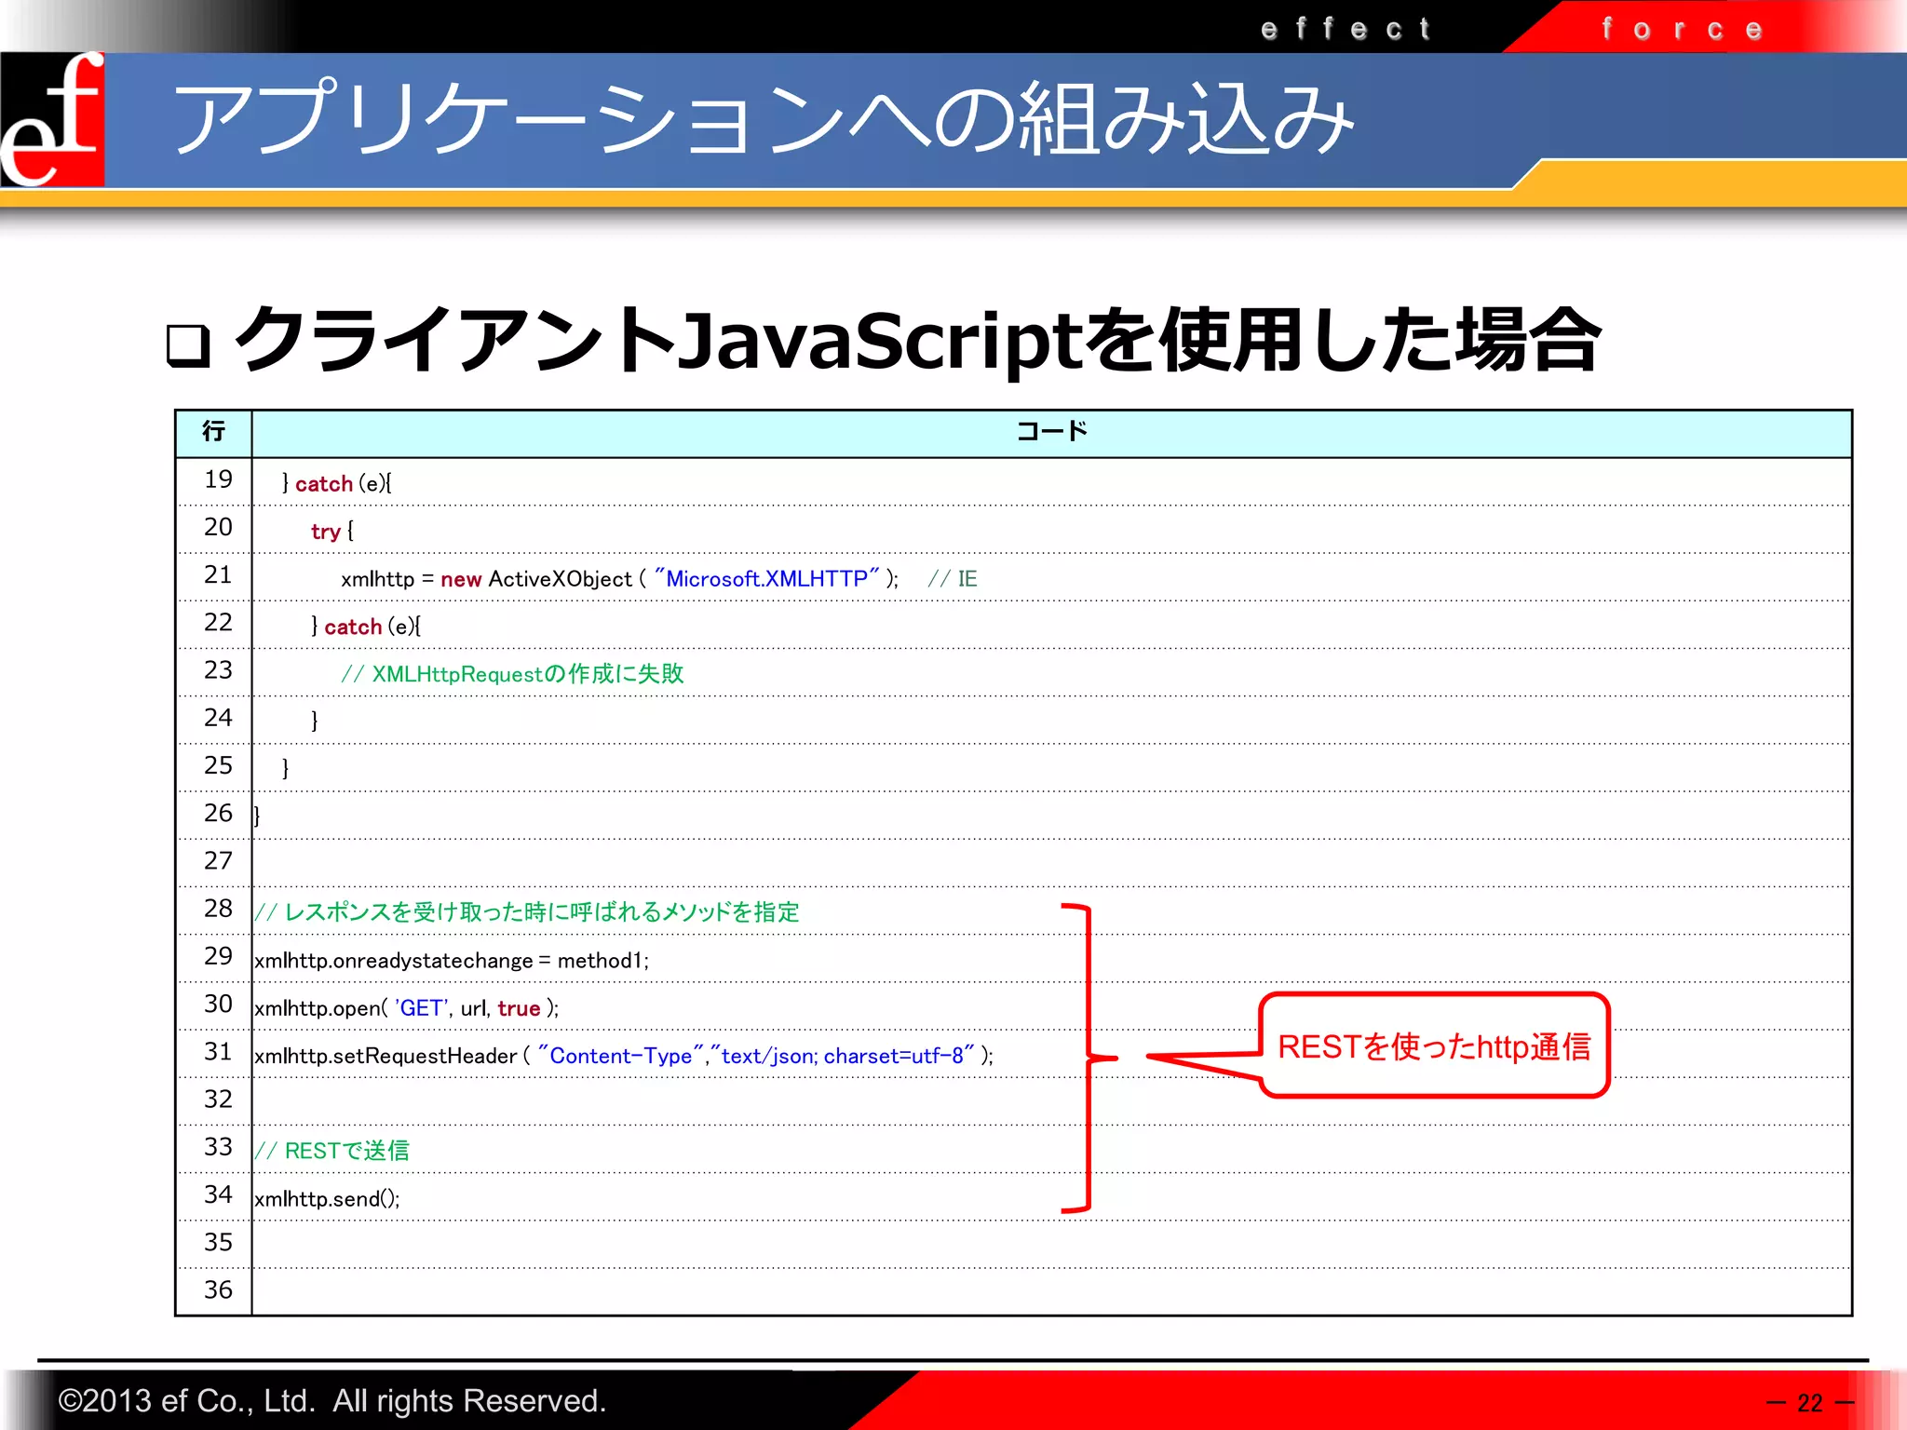
Task: Click line number 36
Action: click(218, 1290)
